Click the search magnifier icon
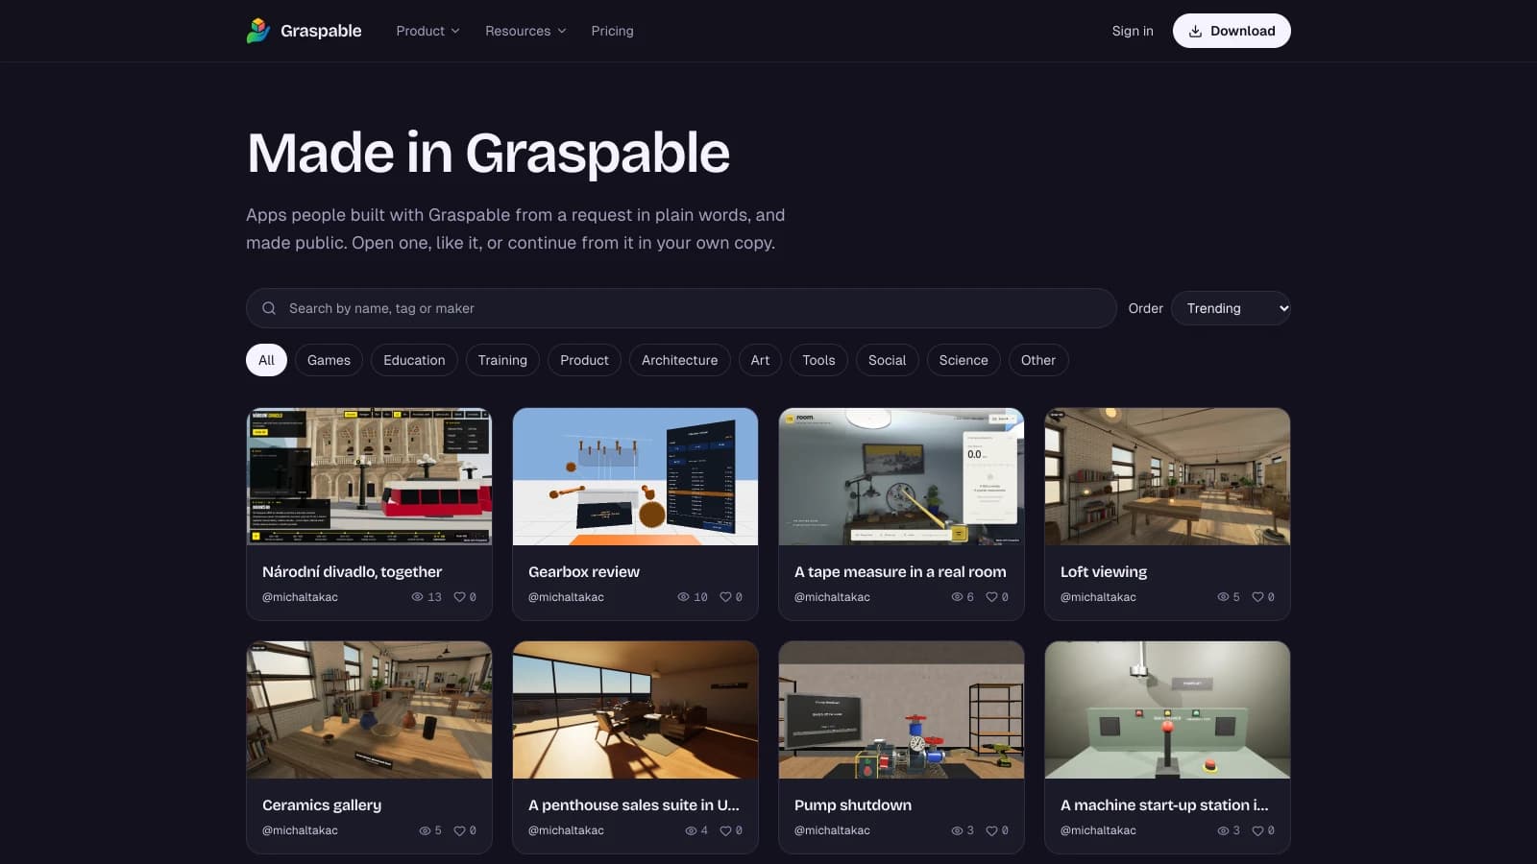The width and height of the screenshot is (1537, 864). pyautogui.click(x=269, y=308)
